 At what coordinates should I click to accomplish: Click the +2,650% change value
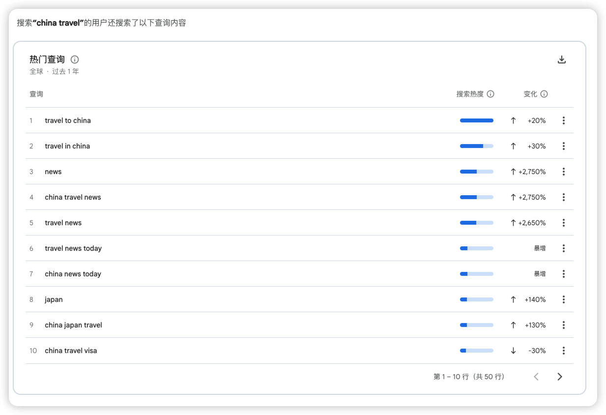click(x=532, y=223)
